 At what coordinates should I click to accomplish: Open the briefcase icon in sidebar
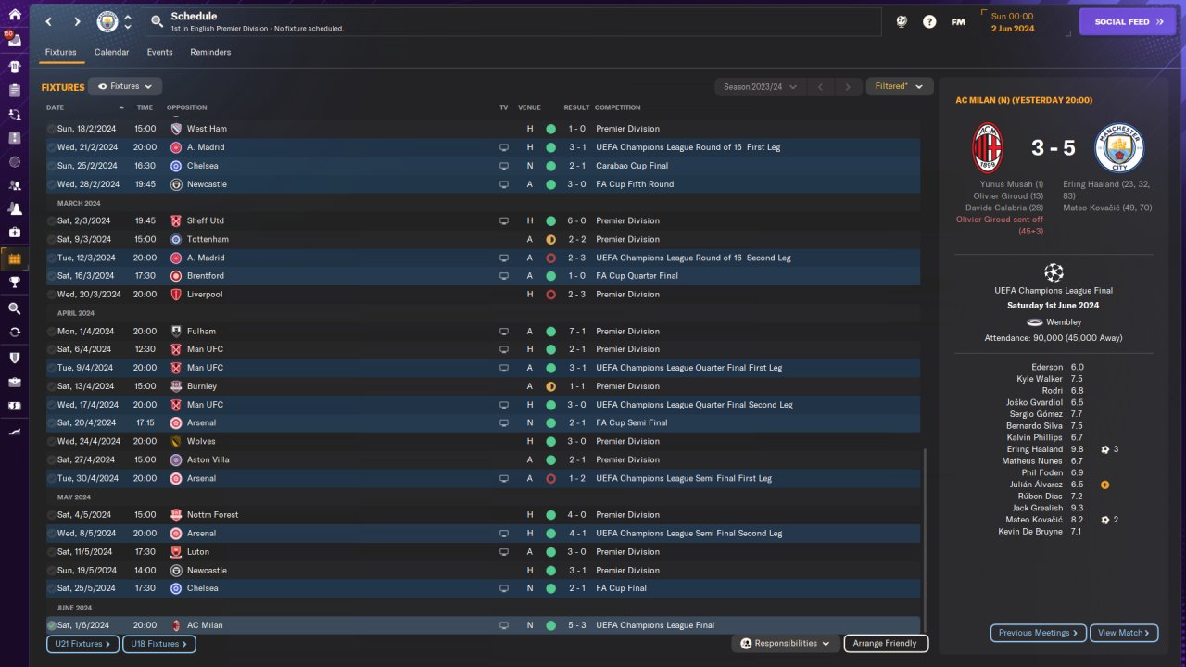[14, 382]
